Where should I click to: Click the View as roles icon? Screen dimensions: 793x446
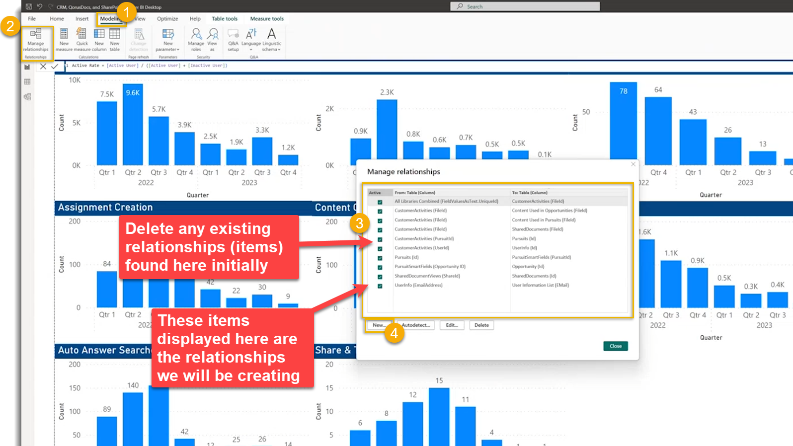[213, 40]
